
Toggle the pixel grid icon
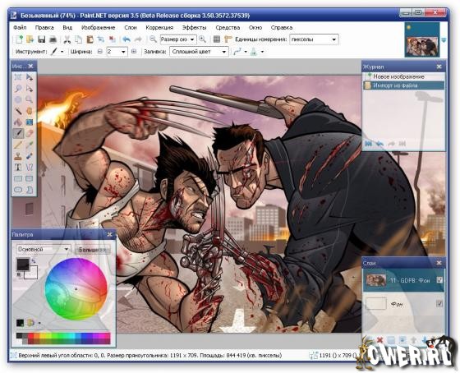[217, 39]
